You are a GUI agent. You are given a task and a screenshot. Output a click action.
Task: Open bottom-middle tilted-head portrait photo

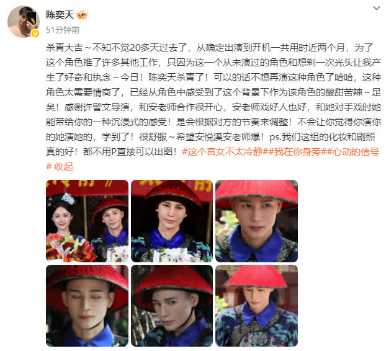(x=172, y=306)
